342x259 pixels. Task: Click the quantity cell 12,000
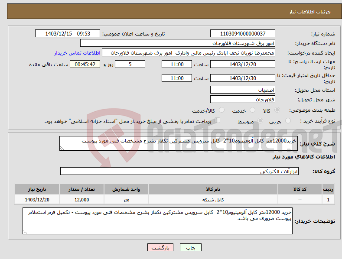pyautogui.click(x=81, y=200)
